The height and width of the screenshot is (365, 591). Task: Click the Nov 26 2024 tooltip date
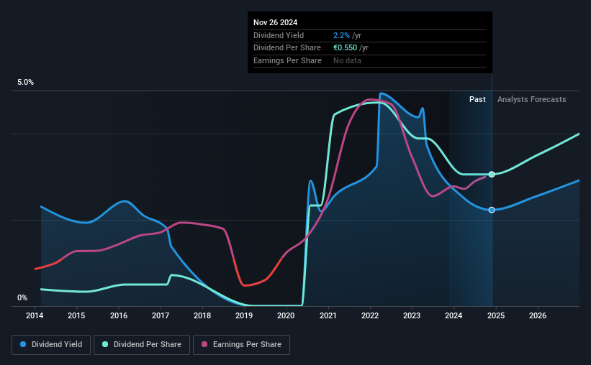[x=276, y=22]
